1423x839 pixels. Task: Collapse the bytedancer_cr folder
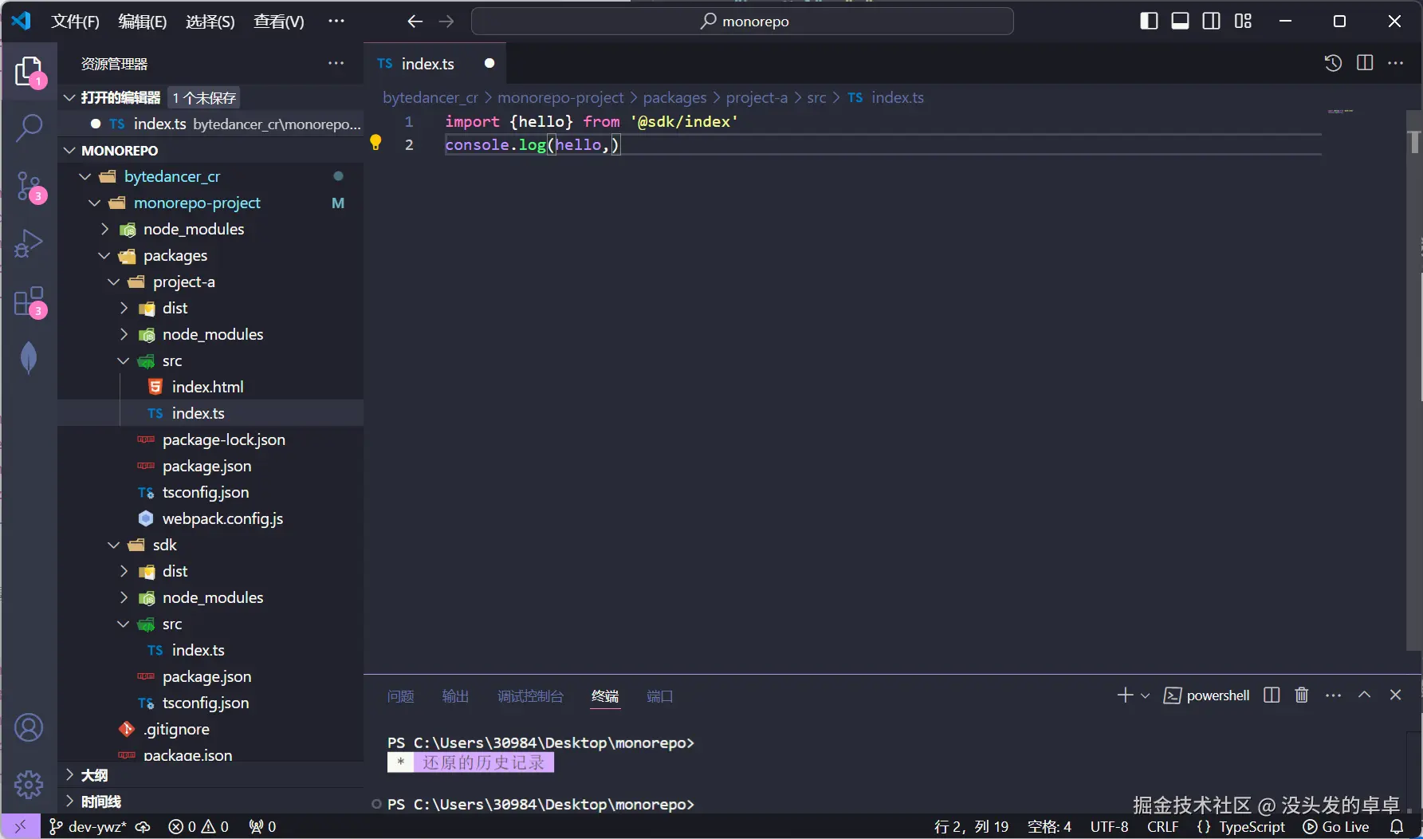click(85, 176)
